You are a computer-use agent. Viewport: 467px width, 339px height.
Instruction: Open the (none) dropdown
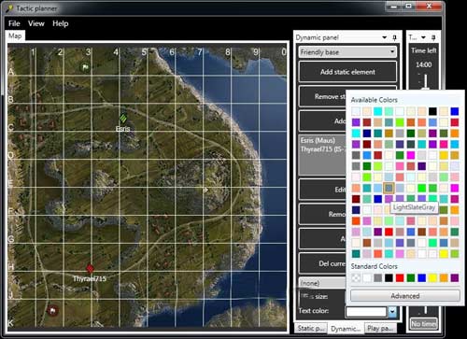coord(322,283)
